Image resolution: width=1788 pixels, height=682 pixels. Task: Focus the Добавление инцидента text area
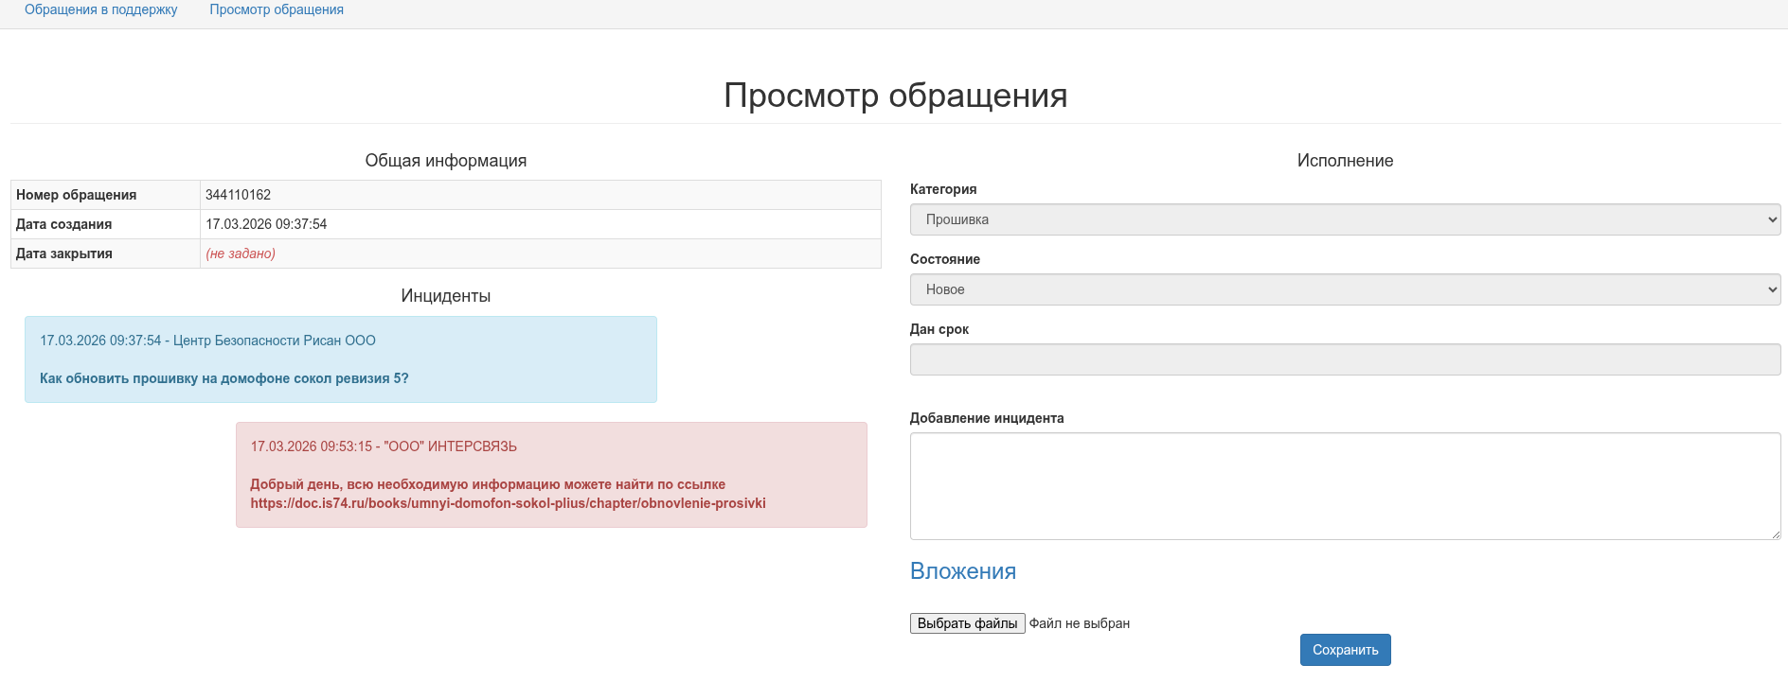1345,485
